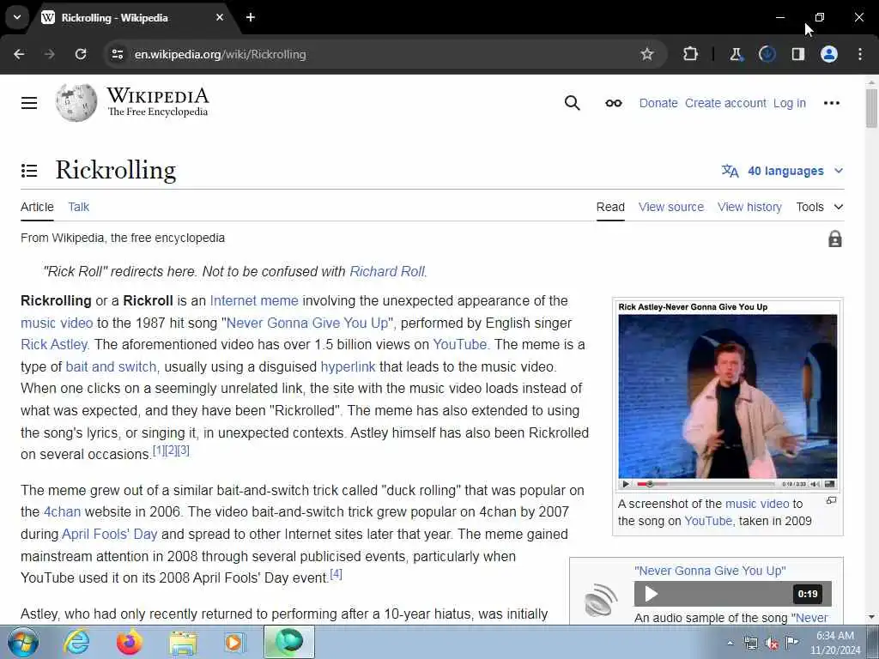Open the hyperlink article link
The width and height of the screenshot is (879, 659).
tap(348, 367)
